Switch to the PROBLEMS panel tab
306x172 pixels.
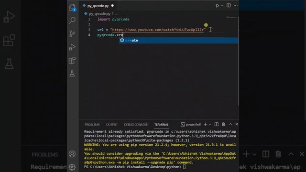[92, 124]
